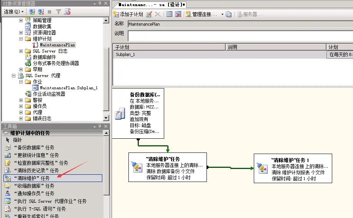
Task: Select 分布式事务处理协调器 item
Action: [x=56, y=63]
